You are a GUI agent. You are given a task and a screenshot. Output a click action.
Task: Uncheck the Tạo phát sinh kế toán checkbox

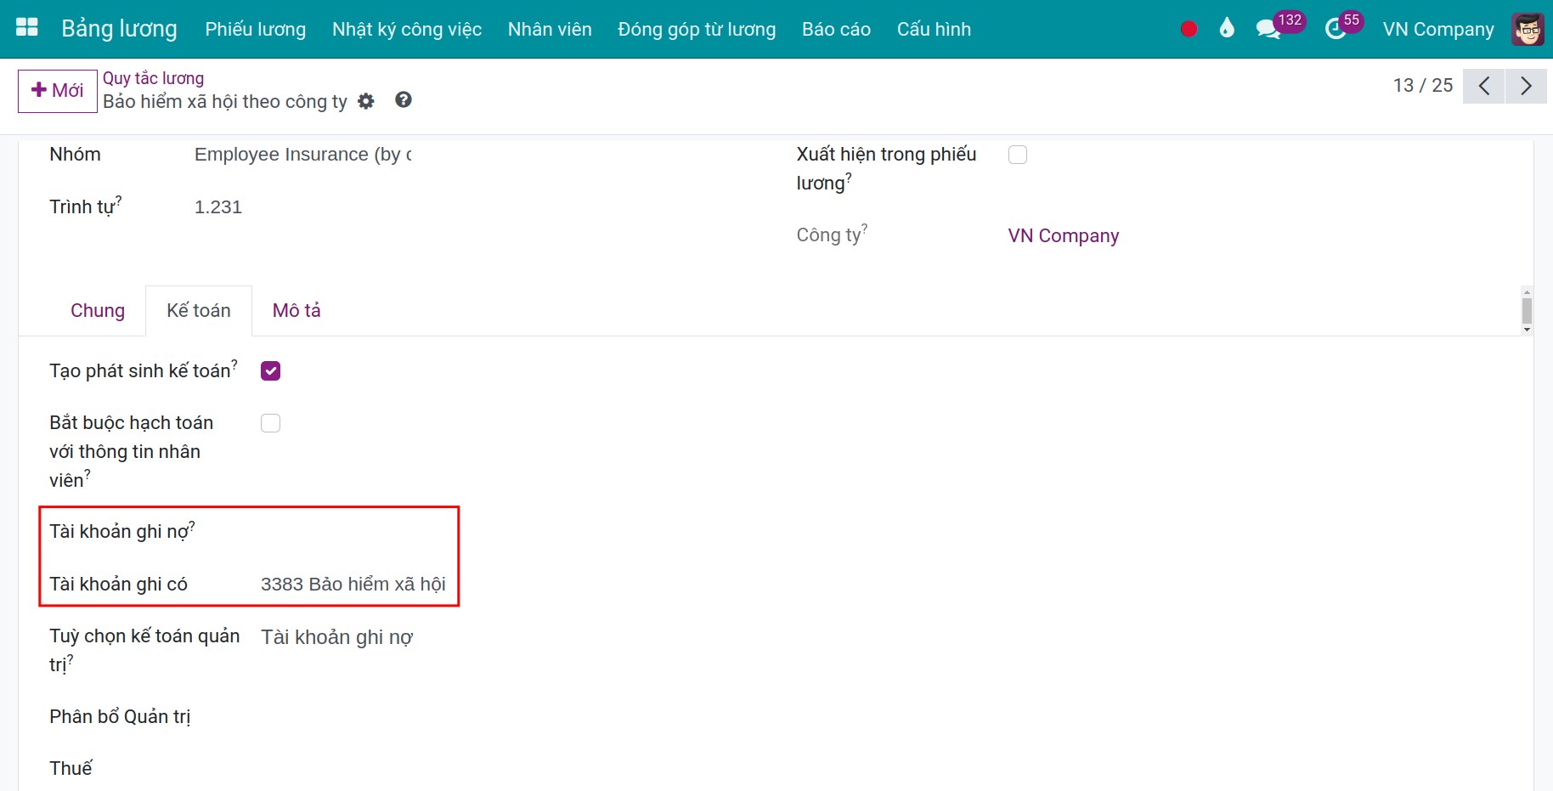coord(271,371)
